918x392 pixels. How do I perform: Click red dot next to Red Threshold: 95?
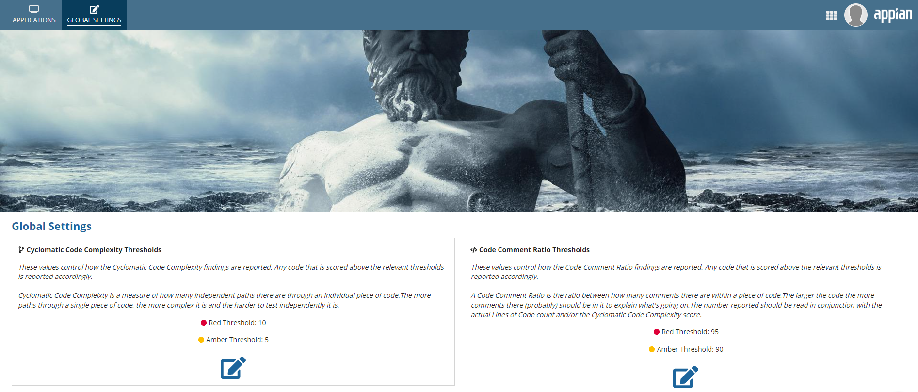[x=657, y=332]
